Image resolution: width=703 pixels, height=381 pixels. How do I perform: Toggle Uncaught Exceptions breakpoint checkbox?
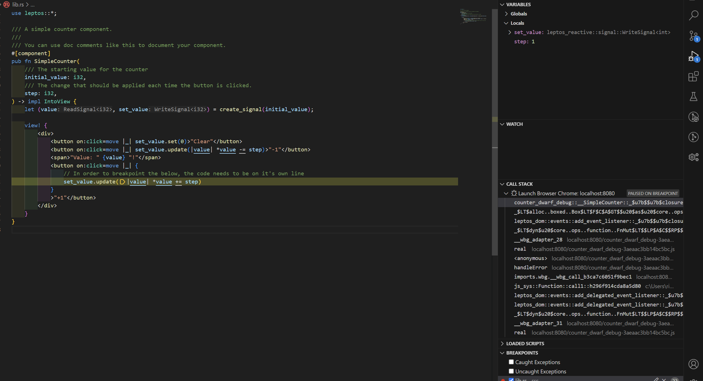tap(511, 371)
